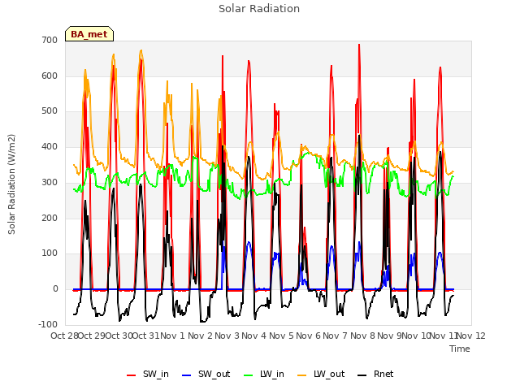
Task: Click the 0 y-axis tick label
Action: [x=55, y=289]
